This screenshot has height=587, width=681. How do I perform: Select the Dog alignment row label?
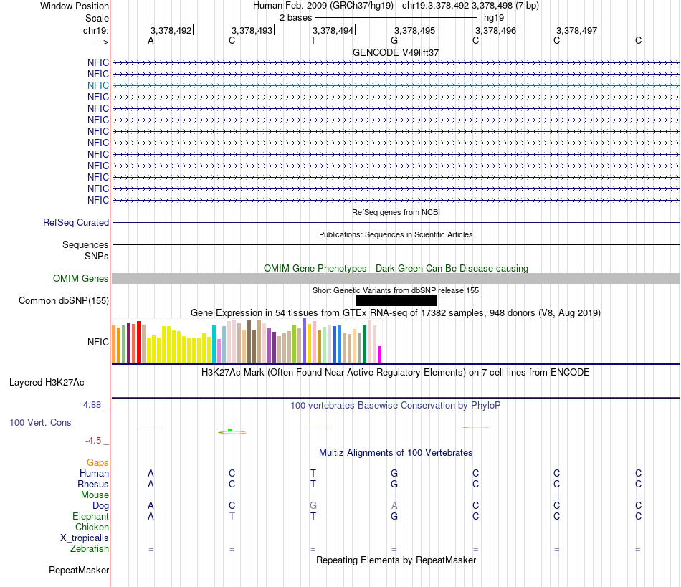[100, 506]
